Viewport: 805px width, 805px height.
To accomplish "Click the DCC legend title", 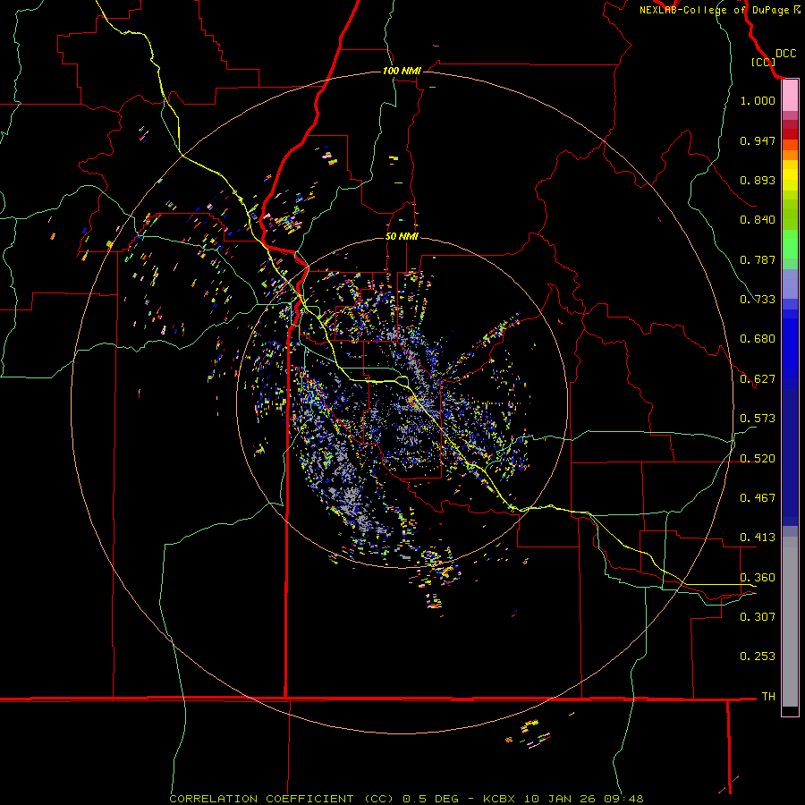I will tap(785, 54).
